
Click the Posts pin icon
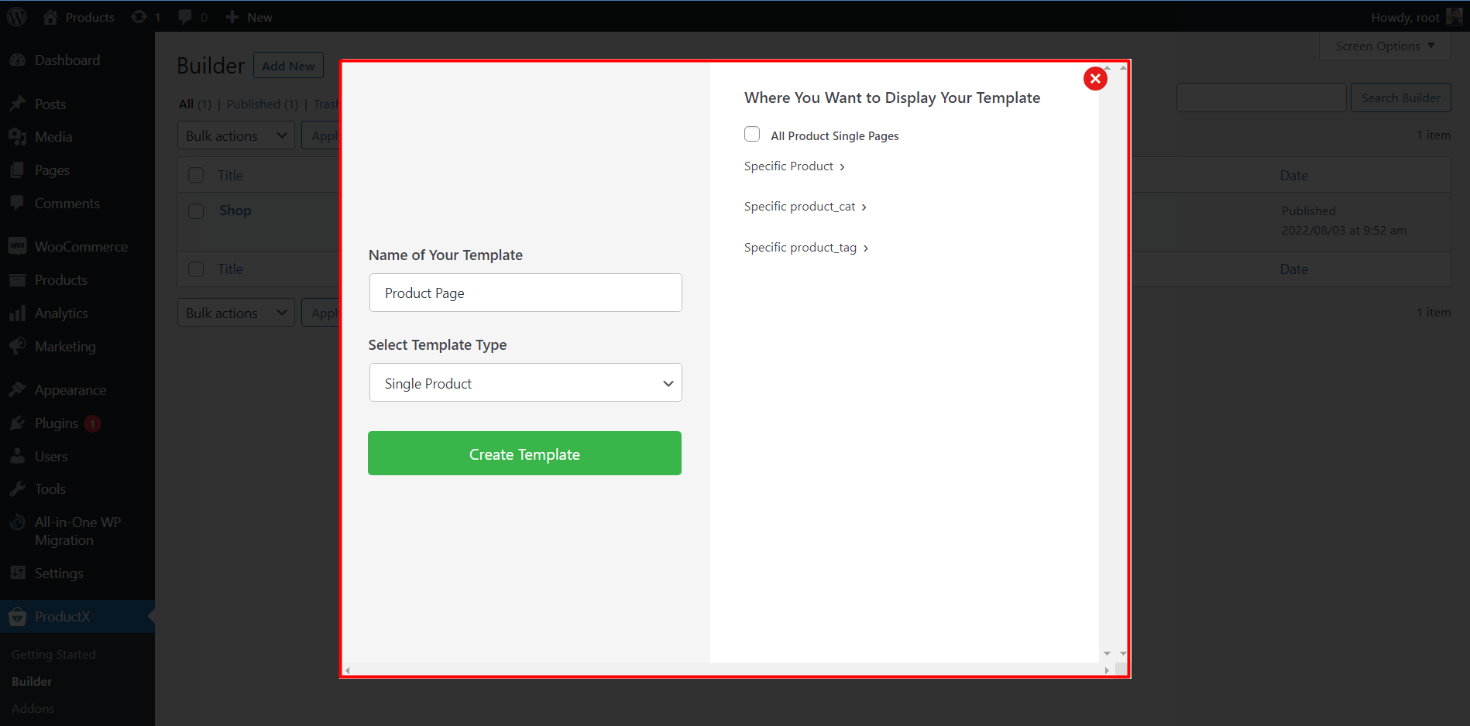pyautogui.click(x=18, y=104)
